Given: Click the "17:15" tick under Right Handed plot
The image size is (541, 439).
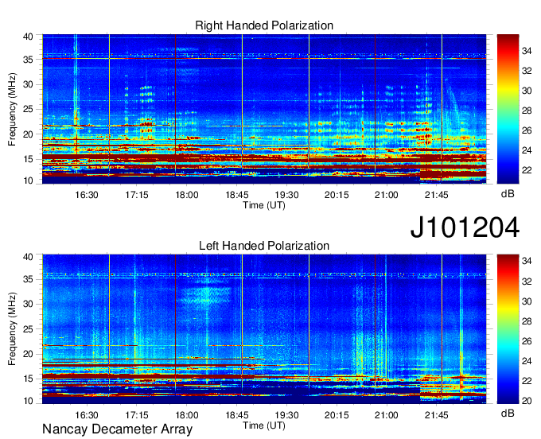Looking at the screenshot, I should tap(137, 195).
